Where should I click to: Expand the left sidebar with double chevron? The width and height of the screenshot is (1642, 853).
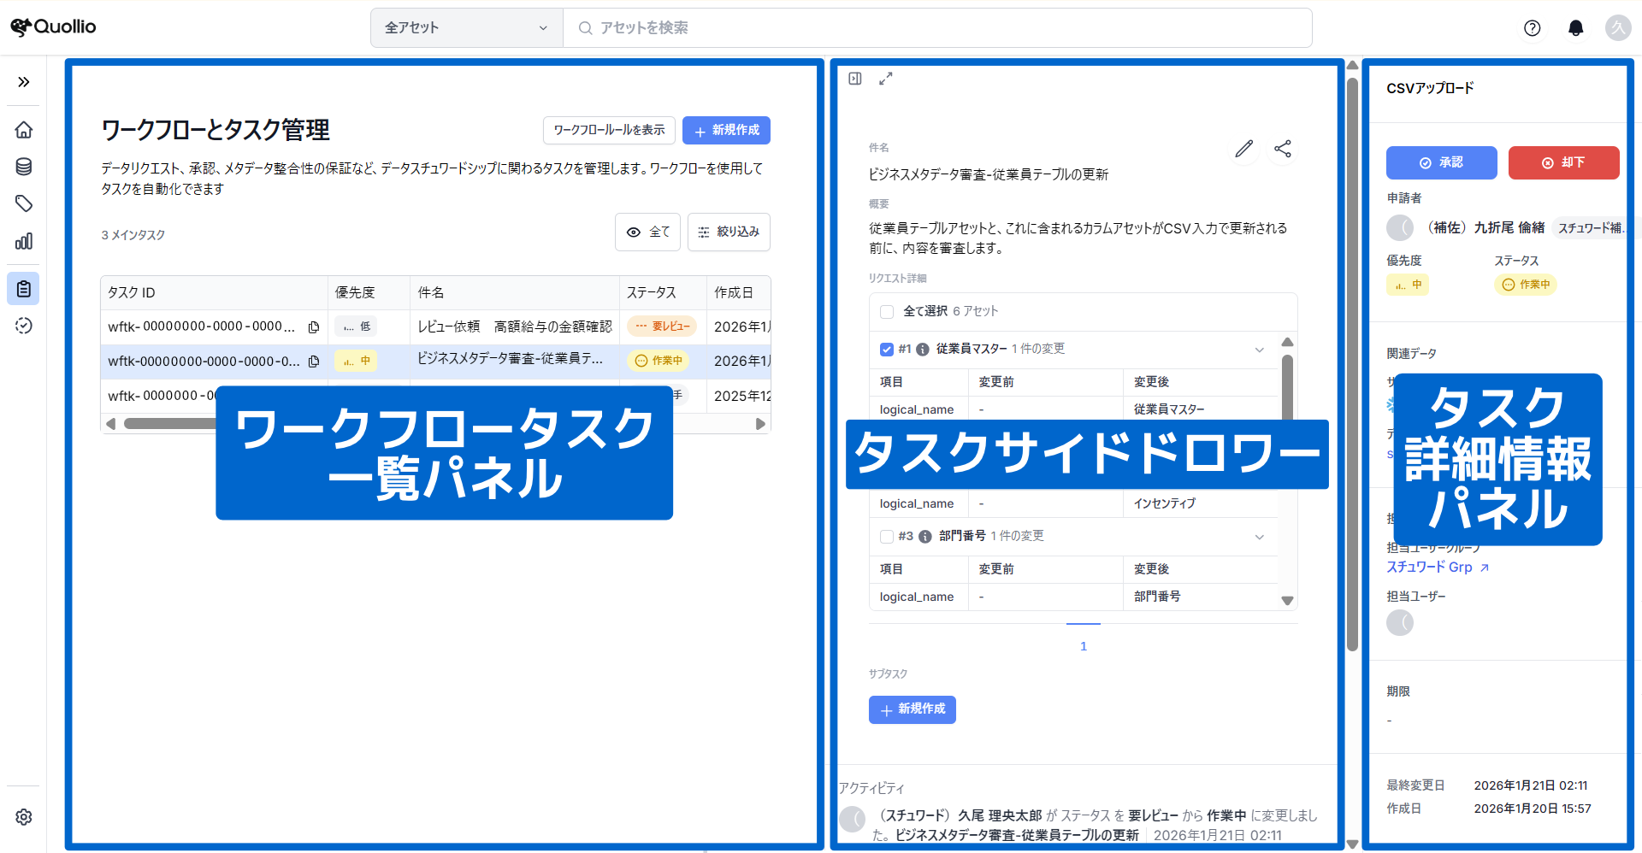coord(24,82)
